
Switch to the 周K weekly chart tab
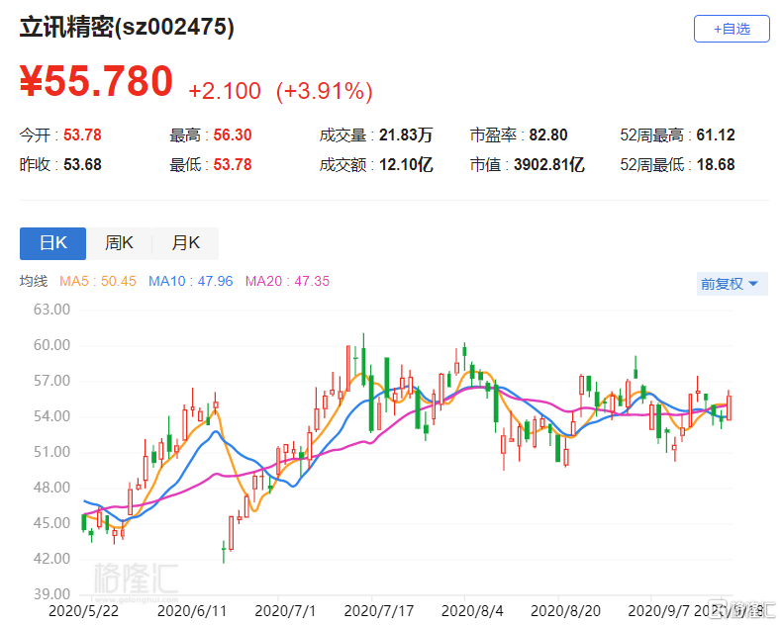(119, 243)
